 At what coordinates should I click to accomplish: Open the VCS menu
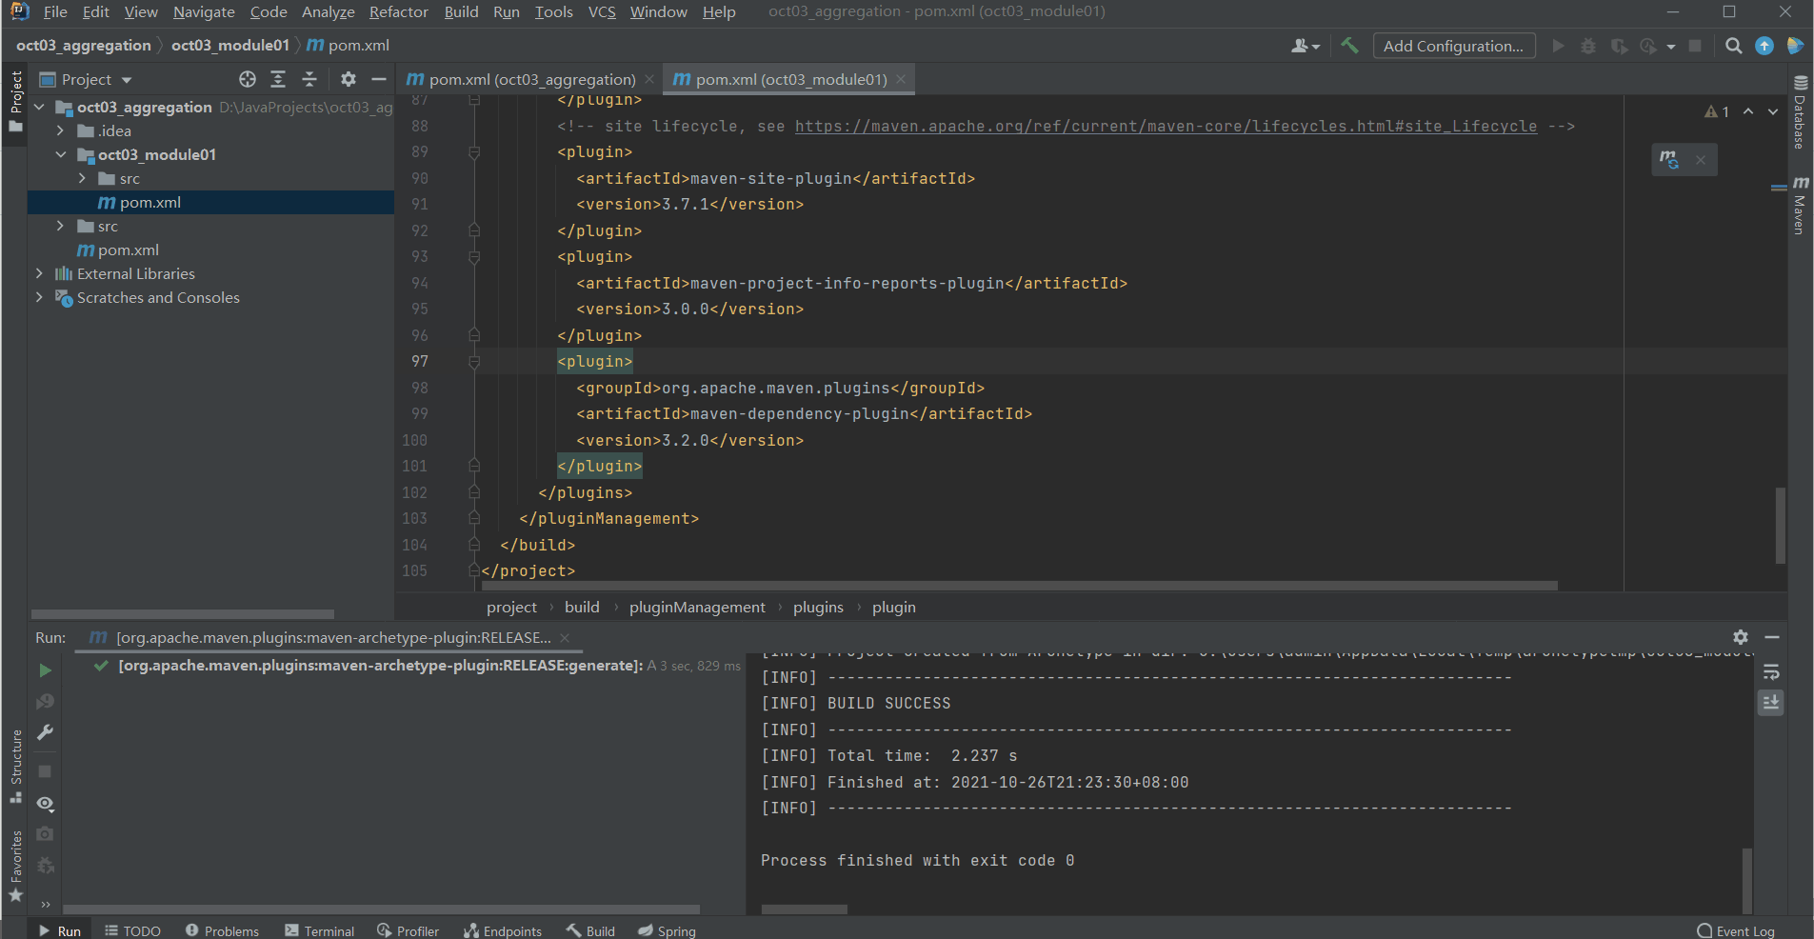click(x=602, y=11)
